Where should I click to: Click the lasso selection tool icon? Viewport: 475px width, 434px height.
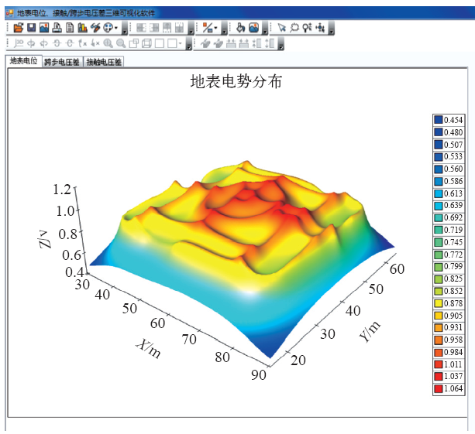pos(294,28)
